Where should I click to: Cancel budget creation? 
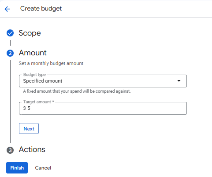pyautogui.click(x=43, y=168)
